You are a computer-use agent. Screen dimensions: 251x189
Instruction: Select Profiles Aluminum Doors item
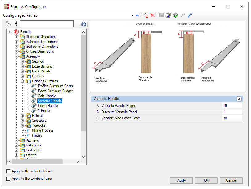click(x=55, y=86)
